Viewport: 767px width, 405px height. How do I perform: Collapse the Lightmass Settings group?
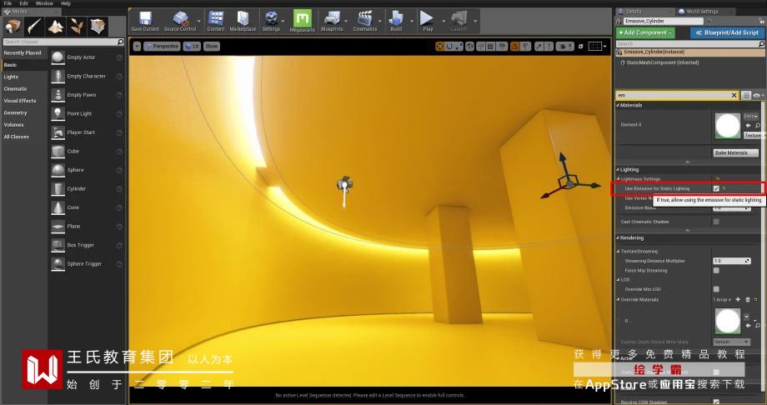coord(619,179)
